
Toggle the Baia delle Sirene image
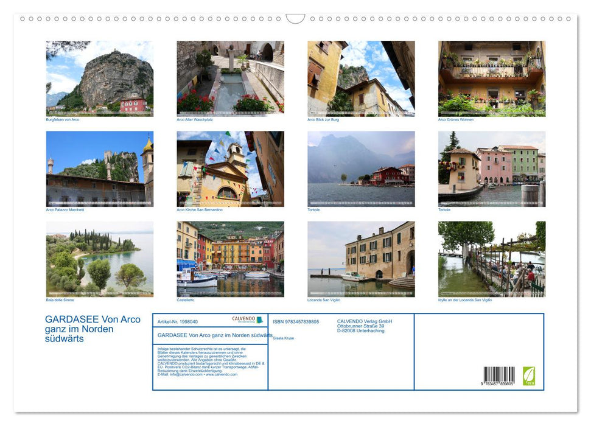coord(99,259)
